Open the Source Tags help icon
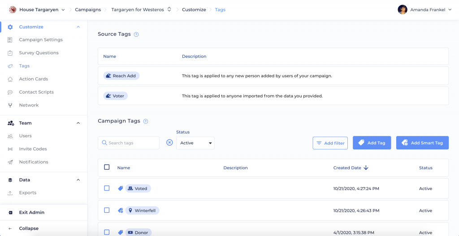 point(136,34)
